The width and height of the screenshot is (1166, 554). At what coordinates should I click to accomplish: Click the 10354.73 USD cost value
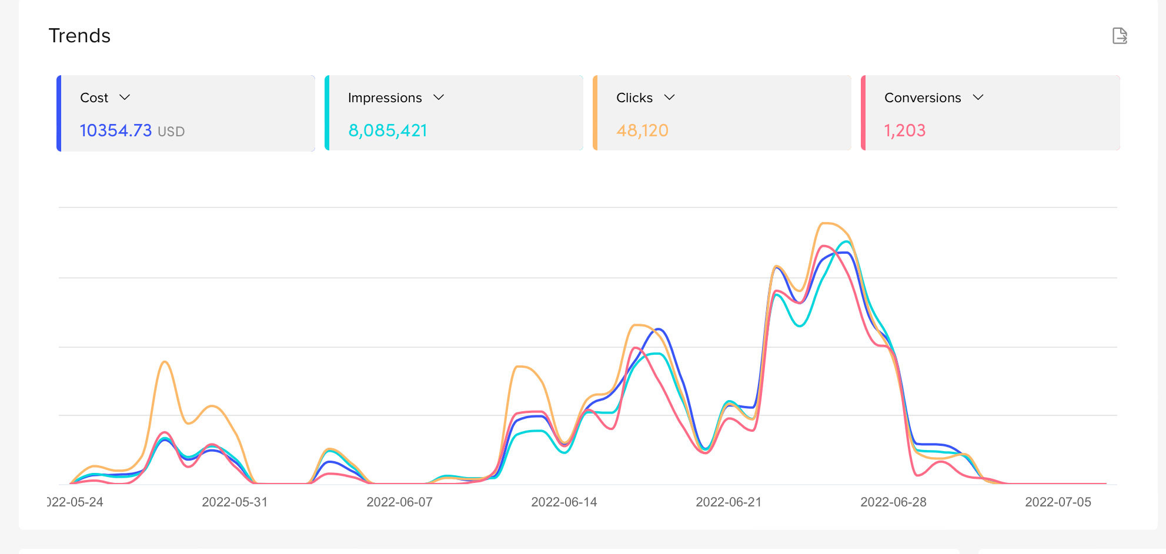(132, 130)
